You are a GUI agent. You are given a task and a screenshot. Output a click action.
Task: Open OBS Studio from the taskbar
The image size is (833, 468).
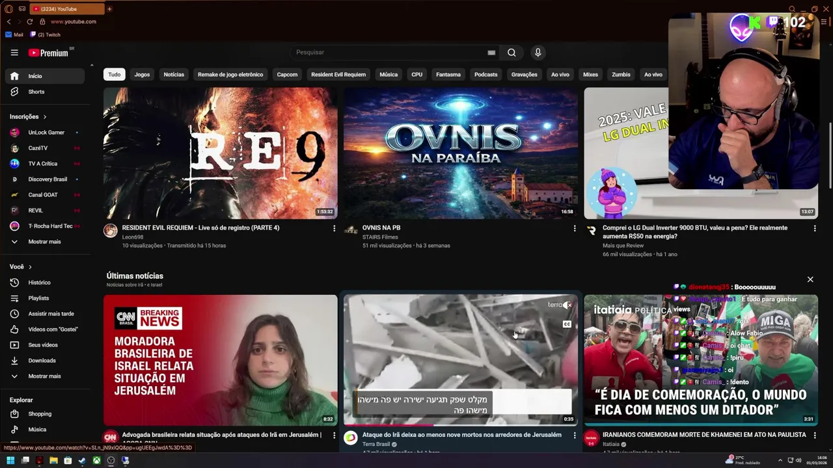[111, 461]
